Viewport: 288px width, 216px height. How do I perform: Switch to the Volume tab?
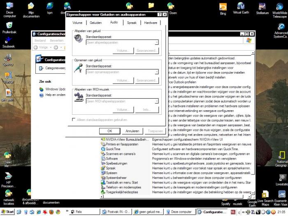[77, 23]
